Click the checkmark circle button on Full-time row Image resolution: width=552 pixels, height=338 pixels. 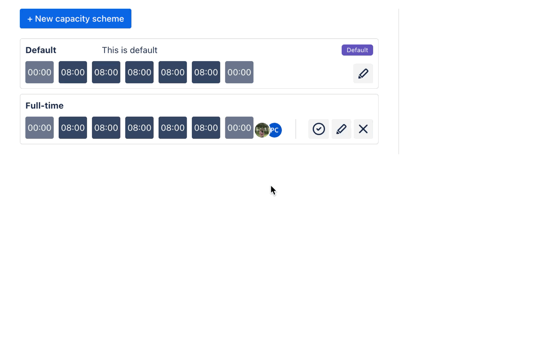pos(318,129)
